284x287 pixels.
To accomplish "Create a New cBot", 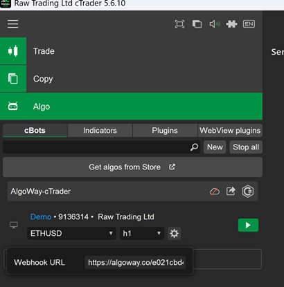I will click(x=215, y=147).
